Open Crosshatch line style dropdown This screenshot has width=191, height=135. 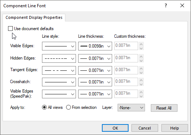[59, 82]
